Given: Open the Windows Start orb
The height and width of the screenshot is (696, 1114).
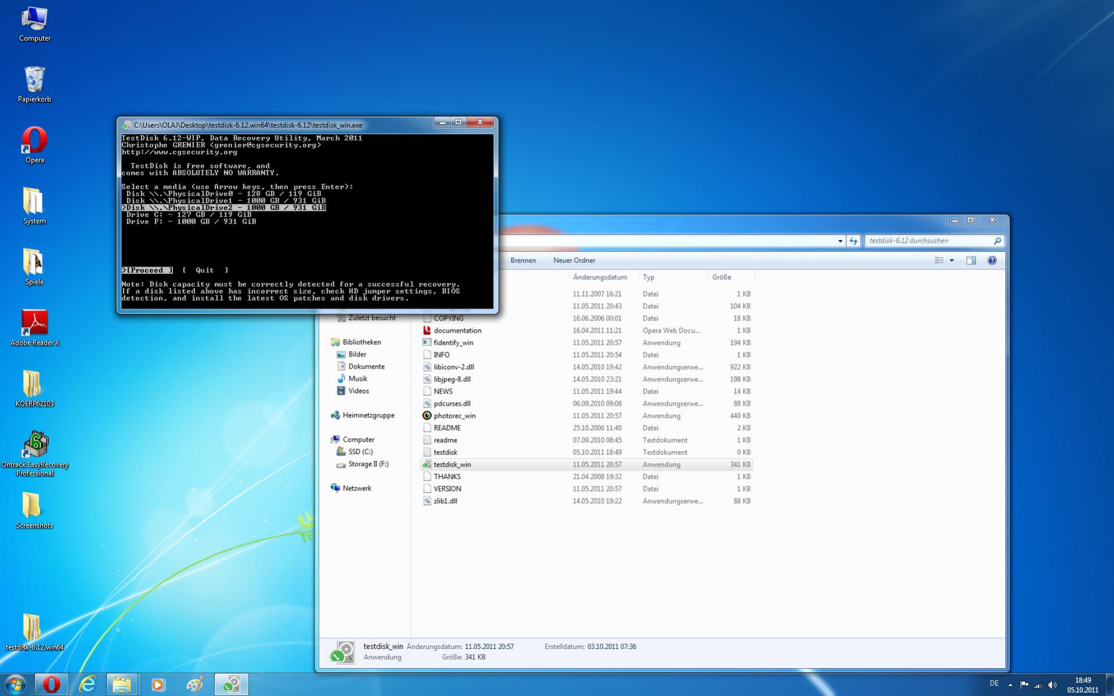Looking at the screenshot, I should (16, 684).
